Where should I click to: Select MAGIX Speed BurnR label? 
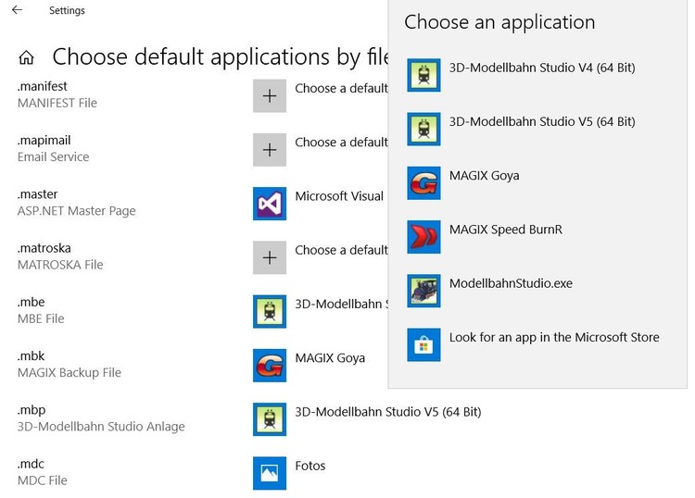pyautogui.click(x=506, y=230)
